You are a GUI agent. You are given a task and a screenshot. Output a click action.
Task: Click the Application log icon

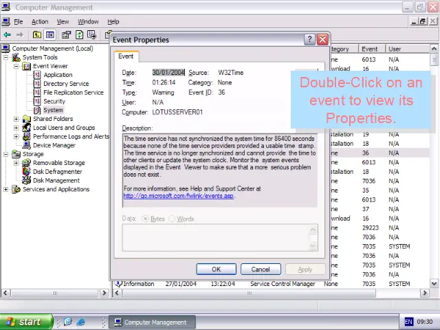point(37,75)
